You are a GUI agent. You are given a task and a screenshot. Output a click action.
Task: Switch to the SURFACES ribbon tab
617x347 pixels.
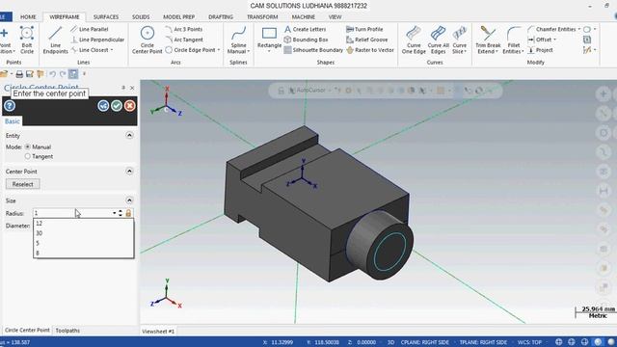[x=106, y=17]
